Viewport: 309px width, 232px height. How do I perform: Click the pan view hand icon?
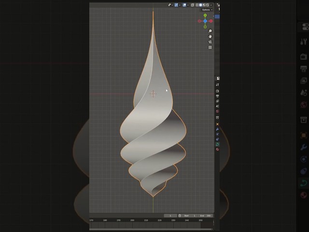[210, 36]
